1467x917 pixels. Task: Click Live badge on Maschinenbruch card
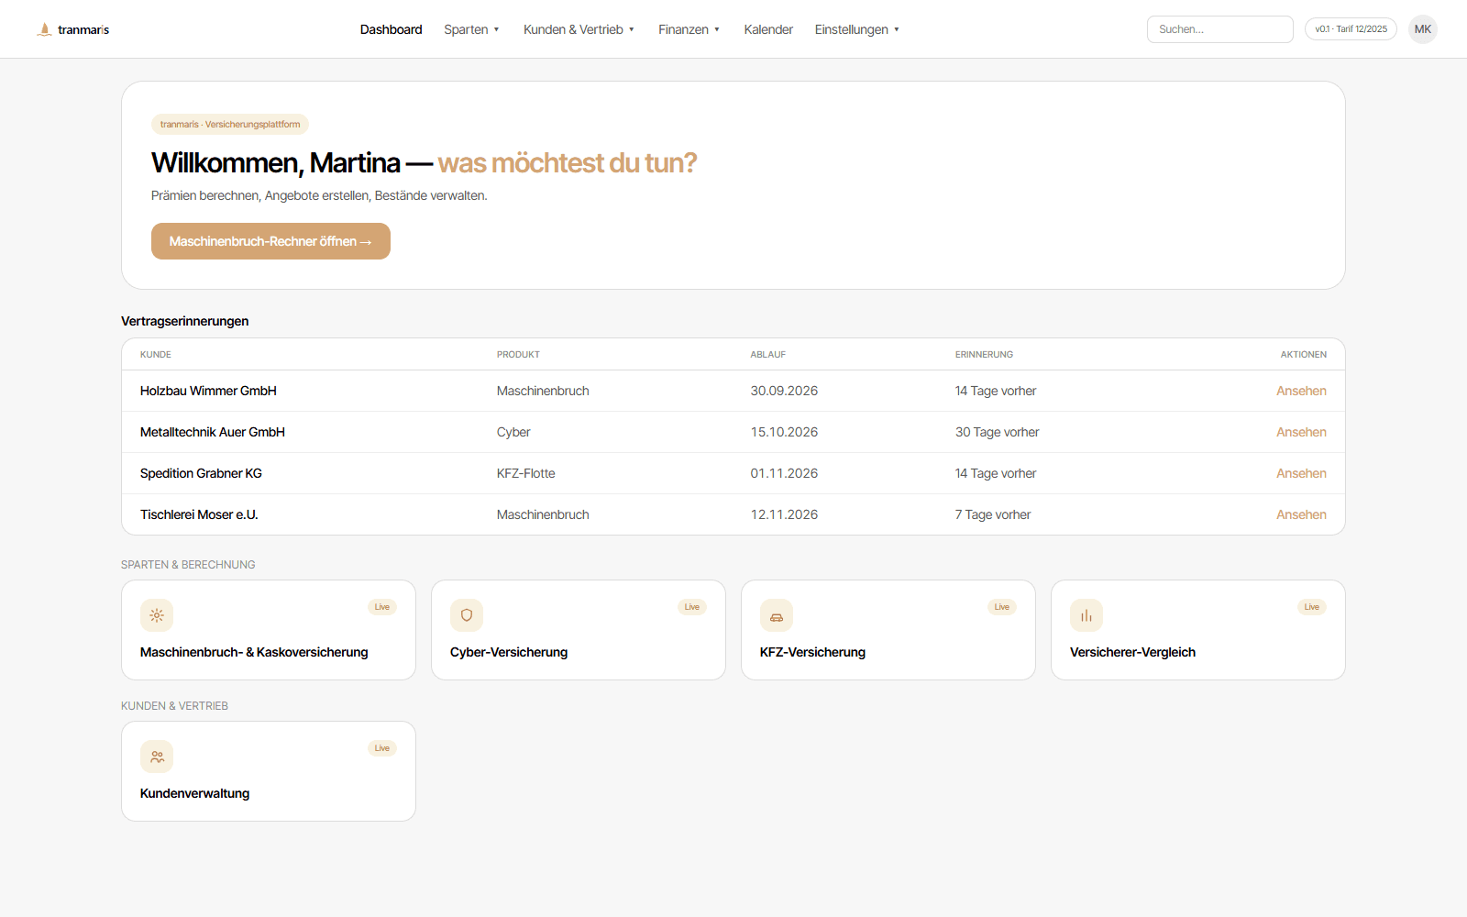click(x=382, y=607)
